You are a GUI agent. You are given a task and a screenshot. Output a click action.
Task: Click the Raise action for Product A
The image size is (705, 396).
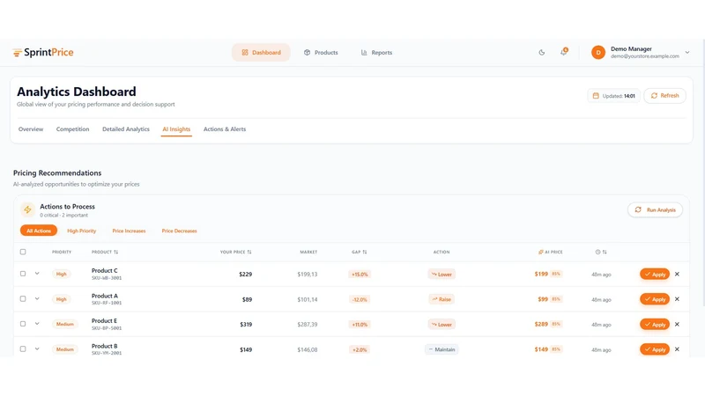pos(442,299)
